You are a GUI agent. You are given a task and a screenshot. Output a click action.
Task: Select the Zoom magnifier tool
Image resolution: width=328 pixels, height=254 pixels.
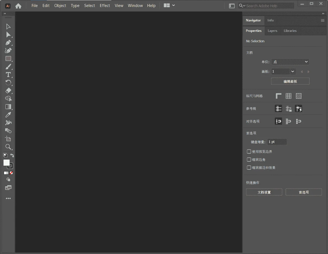tap(8, 147)
